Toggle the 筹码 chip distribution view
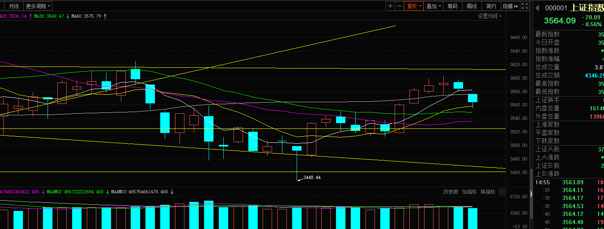The height and width of the screenshot is (229, 604). click(x=452, y=6)
